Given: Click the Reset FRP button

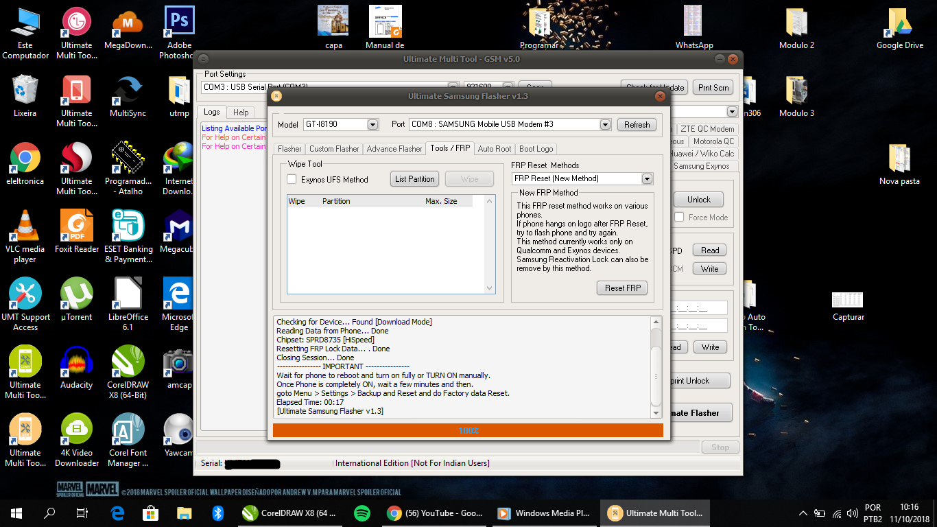Looking at the screenshot, I should [622, 288].
